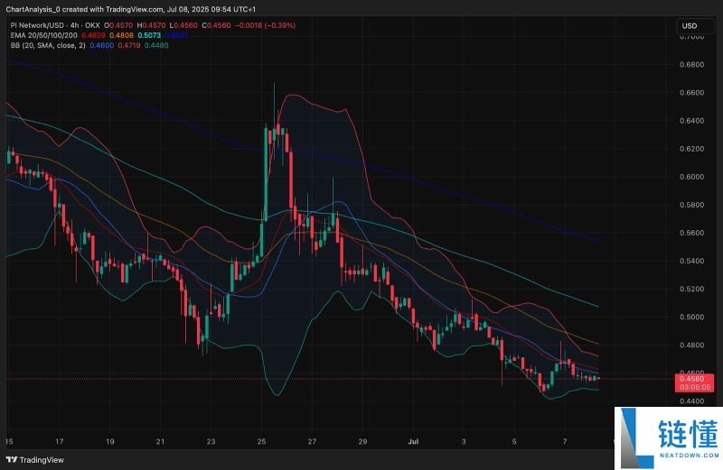Select the EMA 20/50/100/200 indicator legend
The height and width of the screenshot is (470, 723).
(42, 35)
